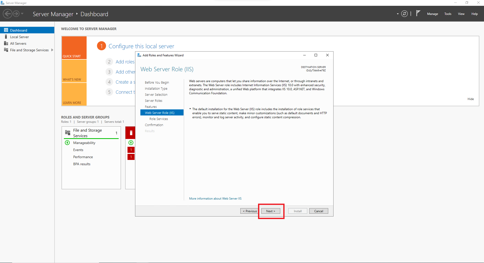Select Web Server Role (IIS) wizard step
The height and width of the screenshot is (263, 484).
tap(162, 113)
